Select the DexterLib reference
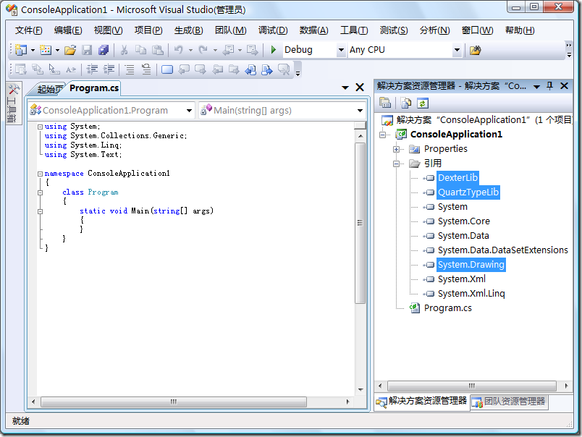 click(x=457, y=178)
